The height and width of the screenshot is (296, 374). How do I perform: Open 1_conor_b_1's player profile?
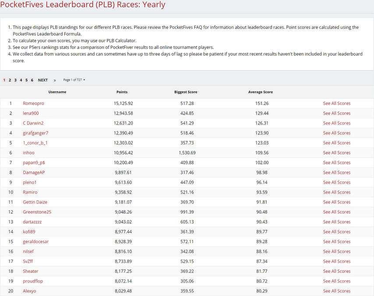(x=35, y=143)
